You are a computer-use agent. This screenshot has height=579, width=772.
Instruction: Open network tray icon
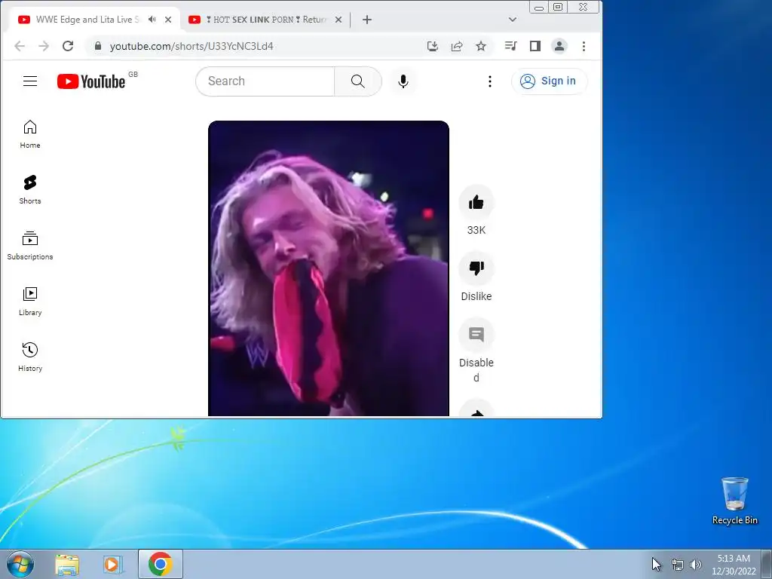click(678, 565)
